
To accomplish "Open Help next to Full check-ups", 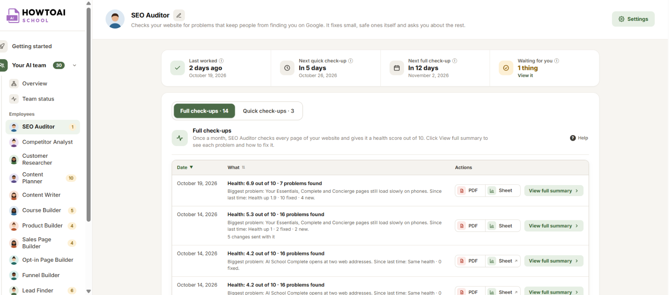I will pos(579,138).
